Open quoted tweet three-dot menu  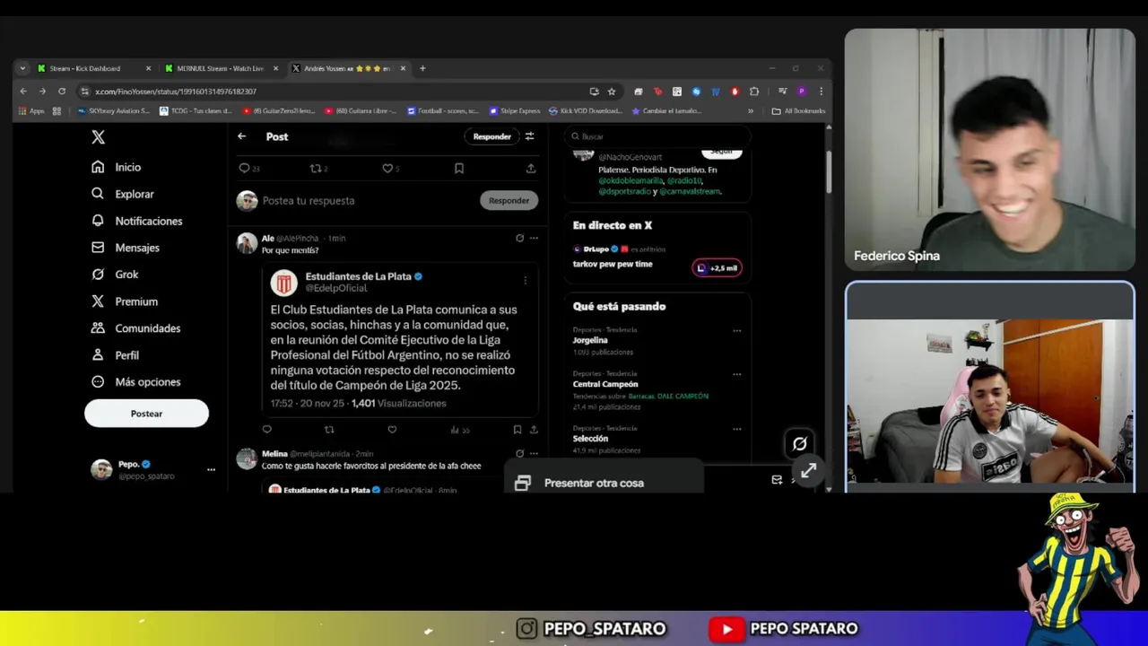point(526,282)
